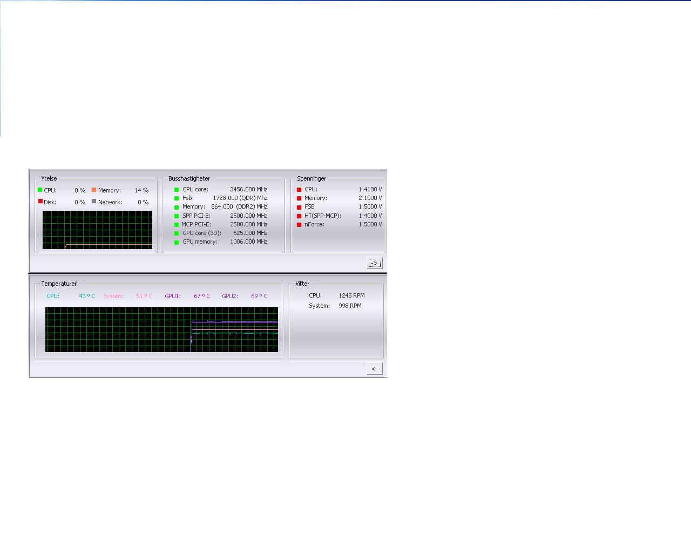The width and height of the screenshot is (691, 552).
Task: Click the red square beside nForce
Action: 299,225
